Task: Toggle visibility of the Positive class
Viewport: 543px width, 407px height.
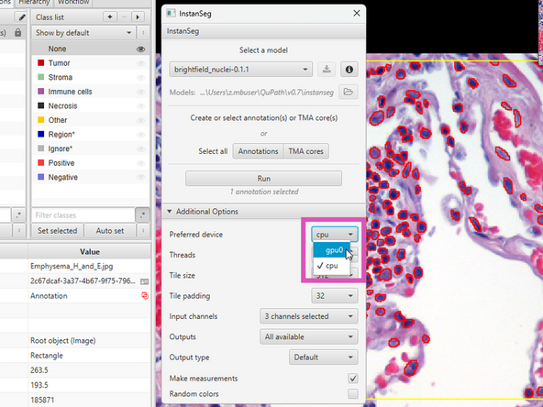Action: click(x=140, y=163)
